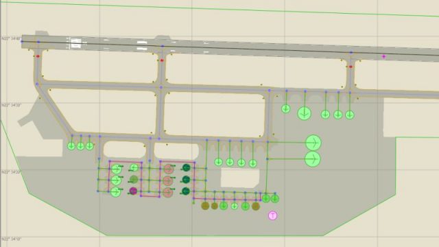Click the white runway threshold markings block
The width and height of the screenshot is (439, 247).
[76, 43]
